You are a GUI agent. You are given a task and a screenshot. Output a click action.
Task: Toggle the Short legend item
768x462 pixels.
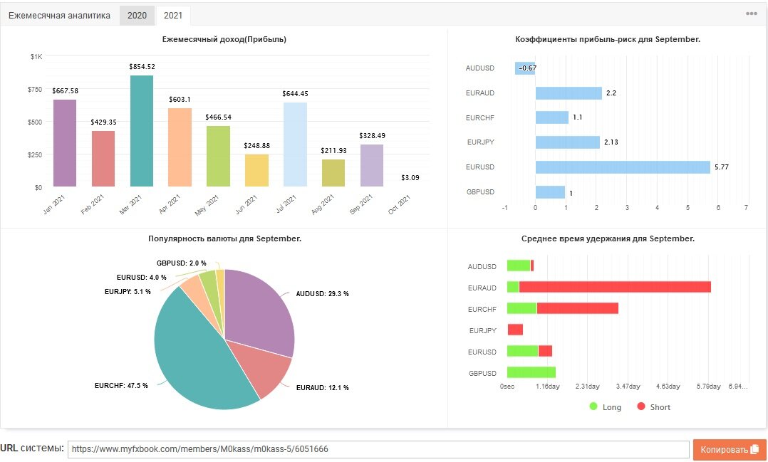[653, 406]
